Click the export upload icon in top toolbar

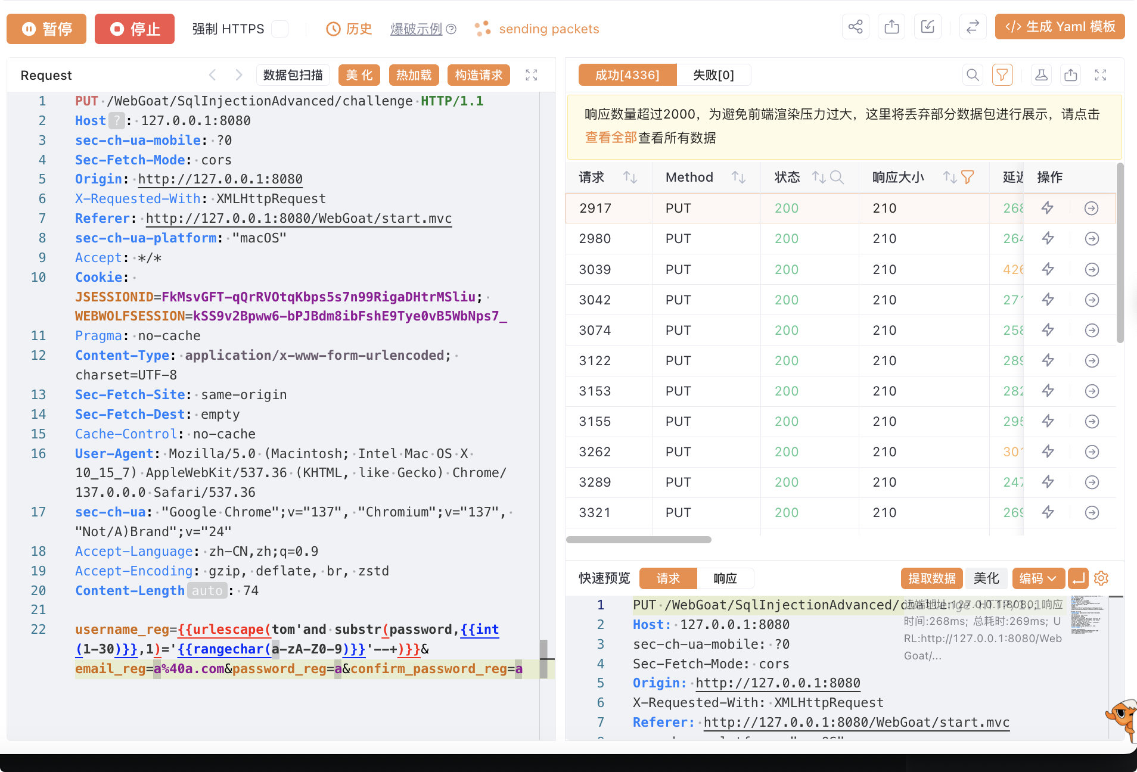point(892,27)
